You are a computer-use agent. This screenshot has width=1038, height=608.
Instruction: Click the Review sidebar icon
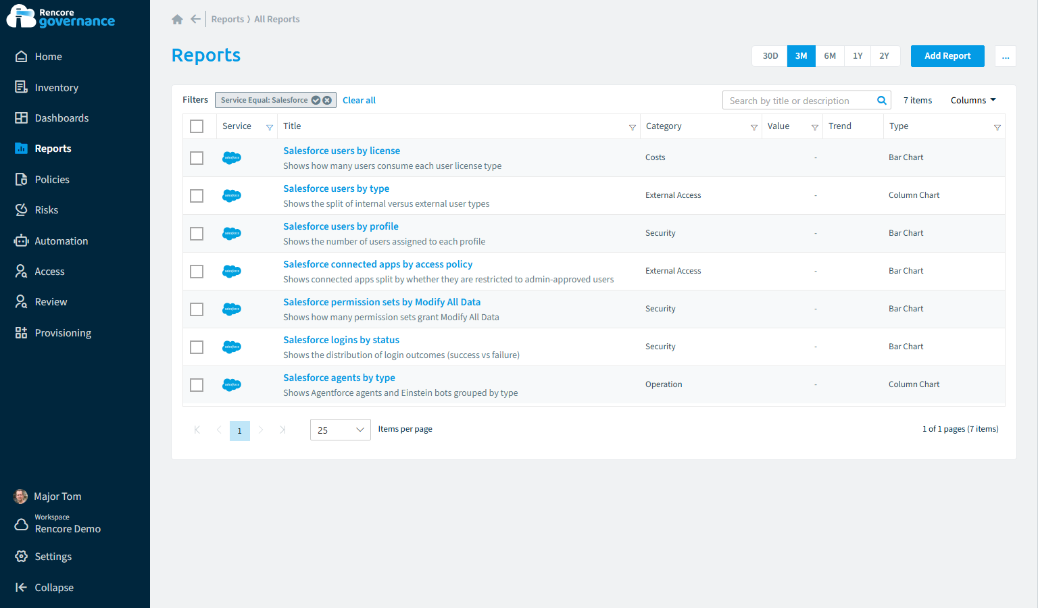coord(21,302)
